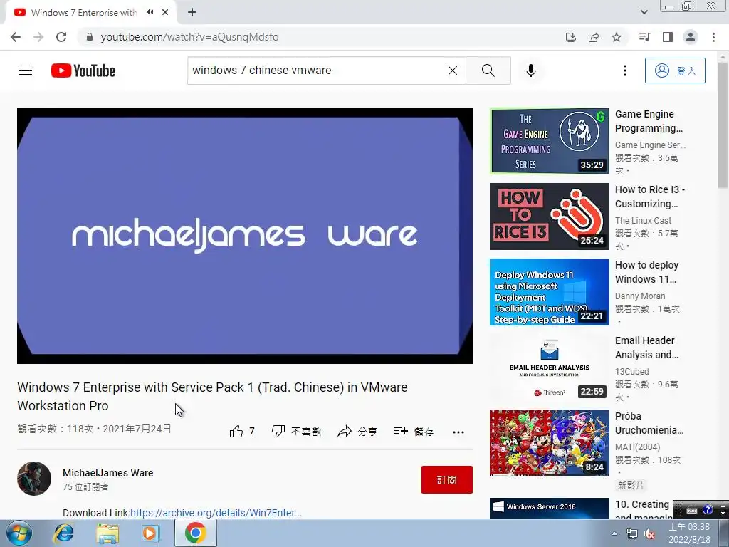Image resolution: width=729 pixels, height=547 pixels.
Task: Click language bar help icon
Action: pos(708,509)
